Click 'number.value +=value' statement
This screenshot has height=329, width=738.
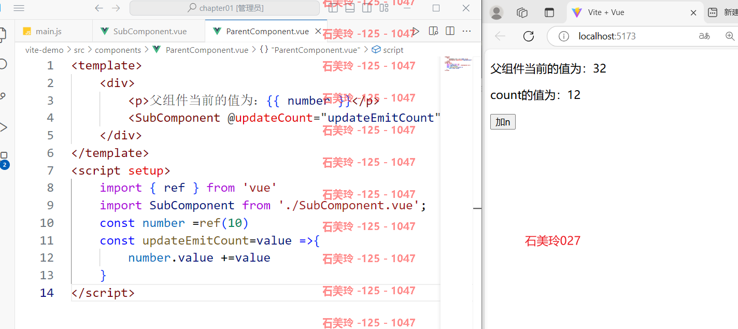[199, 258]
